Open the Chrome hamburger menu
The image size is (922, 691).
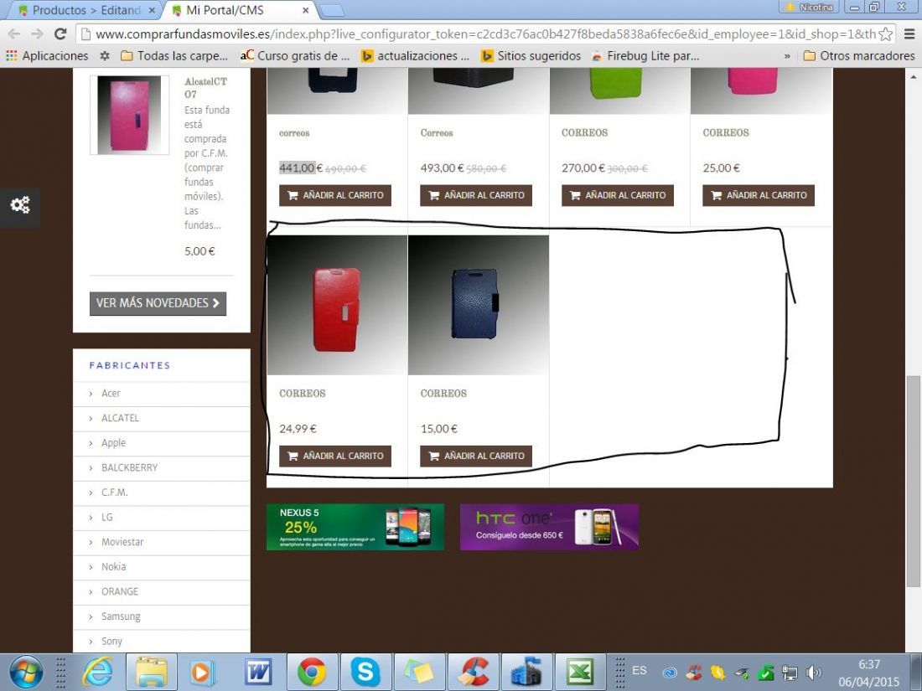pyautogui.click(x=909, y=34)
